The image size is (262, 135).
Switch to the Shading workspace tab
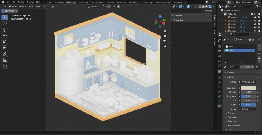(x=110, y=2)
